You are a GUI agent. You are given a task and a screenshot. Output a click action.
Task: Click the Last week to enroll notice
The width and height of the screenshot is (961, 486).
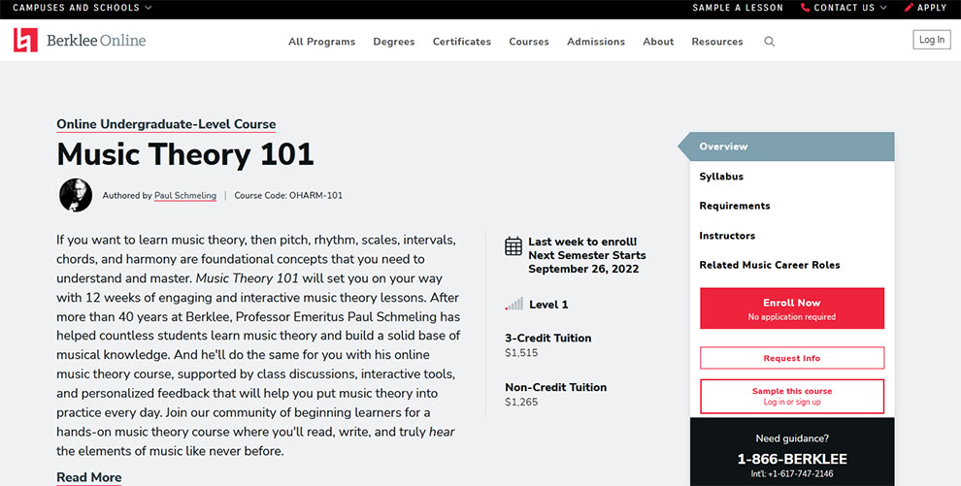pos(582,242)
